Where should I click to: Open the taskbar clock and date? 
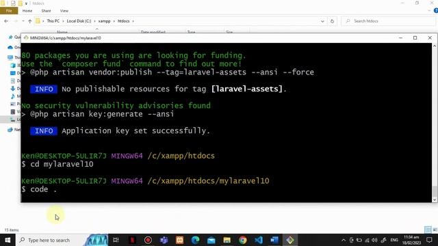pos(411,240)
